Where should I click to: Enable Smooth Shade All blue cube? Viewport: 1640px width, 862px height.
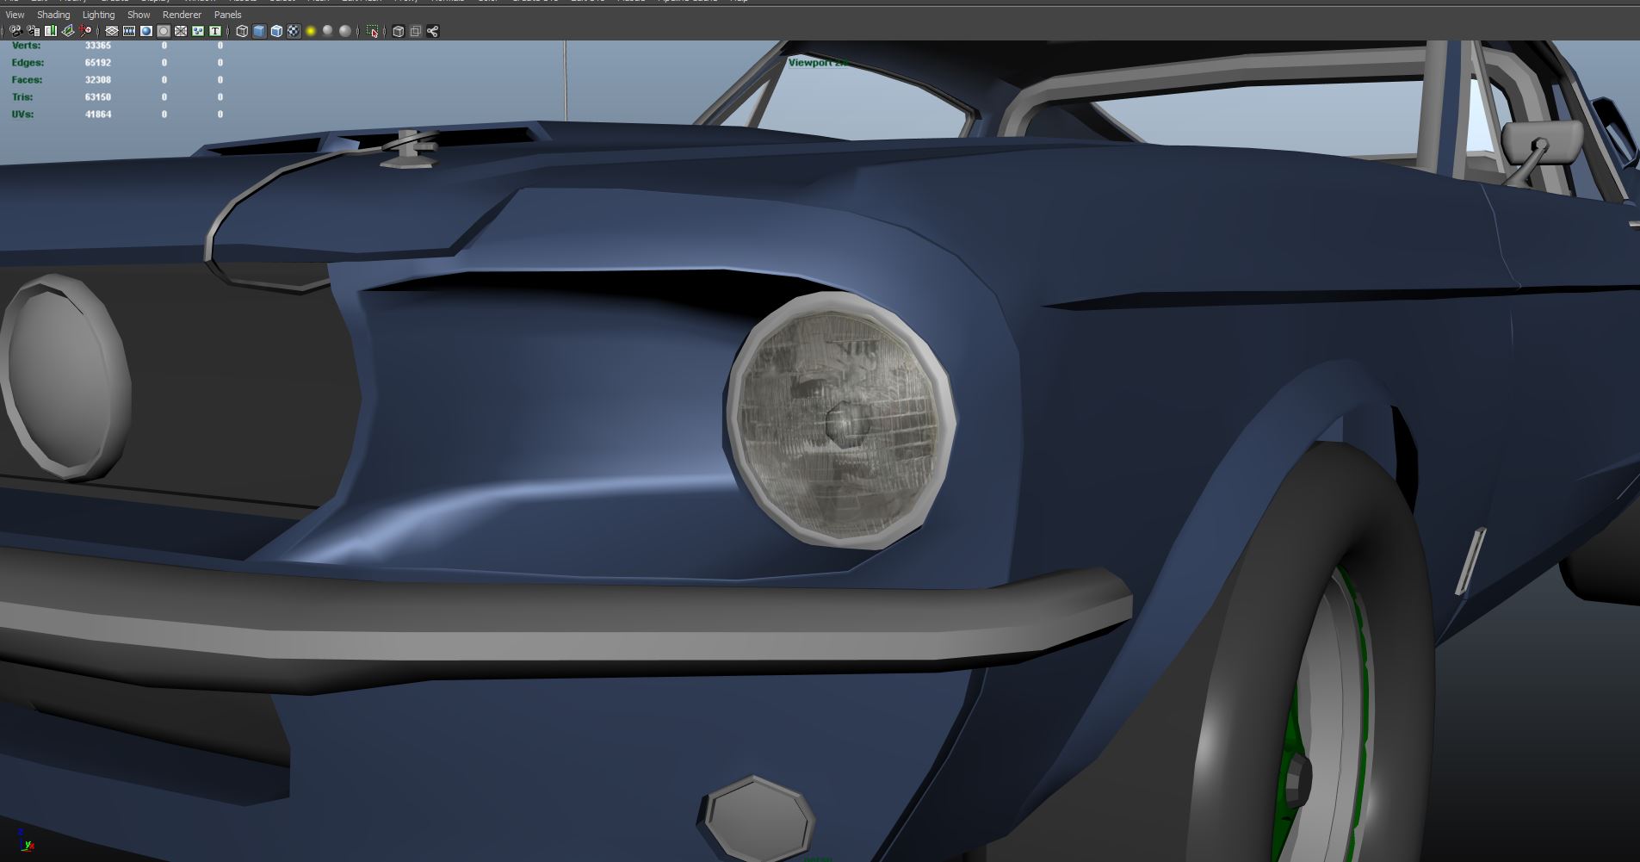pos(259,31)
